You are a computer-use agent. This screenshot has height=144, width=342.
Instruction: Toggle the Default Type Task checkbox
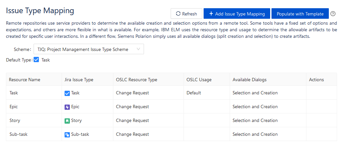pyautogui.click(x=36, y=60)
